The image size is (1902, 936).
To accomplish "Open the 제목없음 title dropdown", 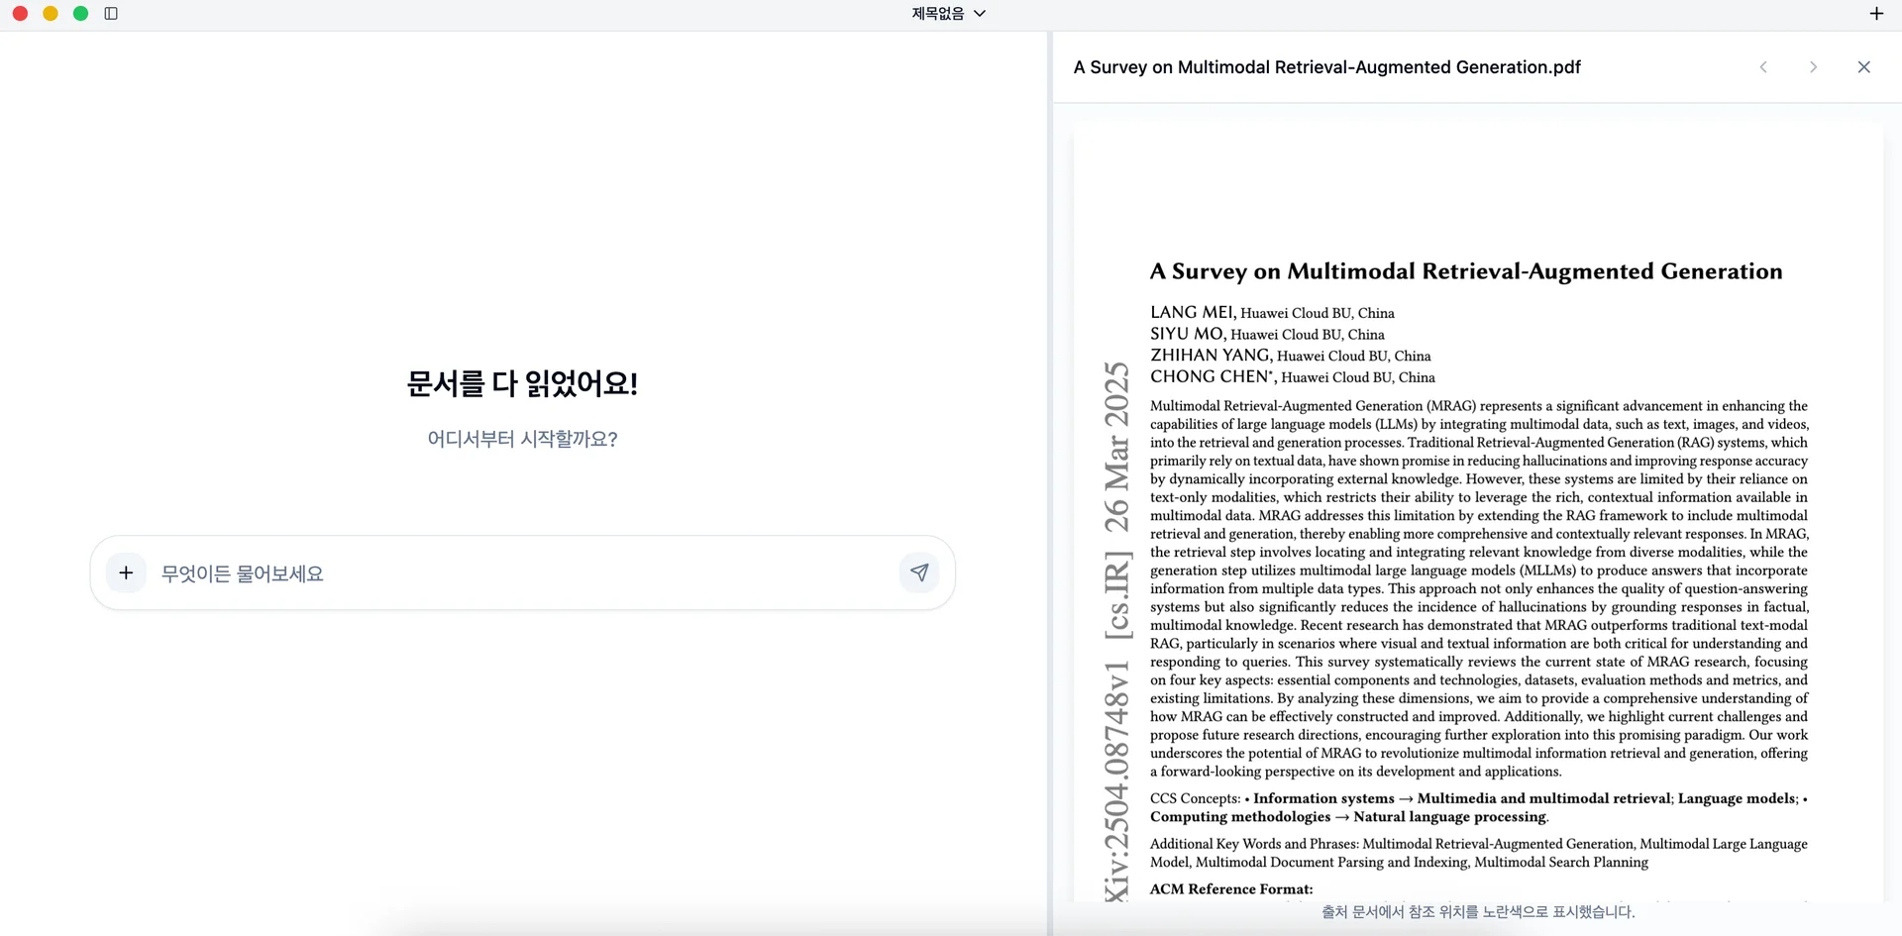I will (x=980, y=14).
